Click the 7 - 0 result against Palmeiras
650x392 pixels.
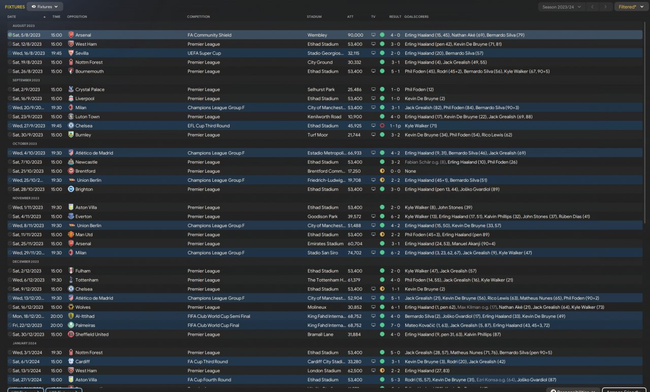395,325
